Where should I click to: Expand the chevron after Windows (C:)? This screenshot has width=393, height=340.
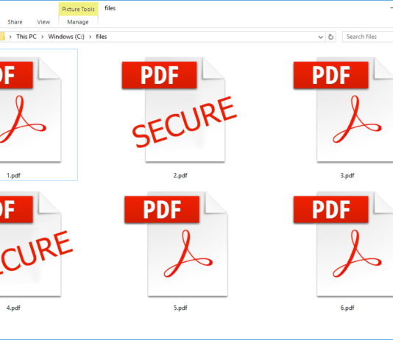[91, 37]
